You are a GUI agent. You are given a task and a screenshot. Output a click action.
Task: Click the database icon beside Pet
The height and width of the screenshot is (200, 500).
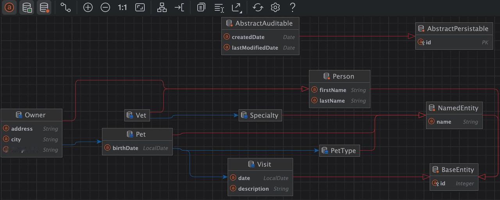click(130, 134)
